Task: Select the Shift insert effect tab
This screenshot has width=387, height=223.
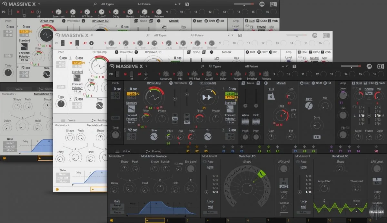Action: tap(319, 83)
